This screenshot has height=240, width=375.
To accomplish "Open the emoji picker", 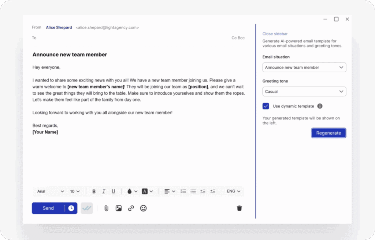I will [143, 208].
